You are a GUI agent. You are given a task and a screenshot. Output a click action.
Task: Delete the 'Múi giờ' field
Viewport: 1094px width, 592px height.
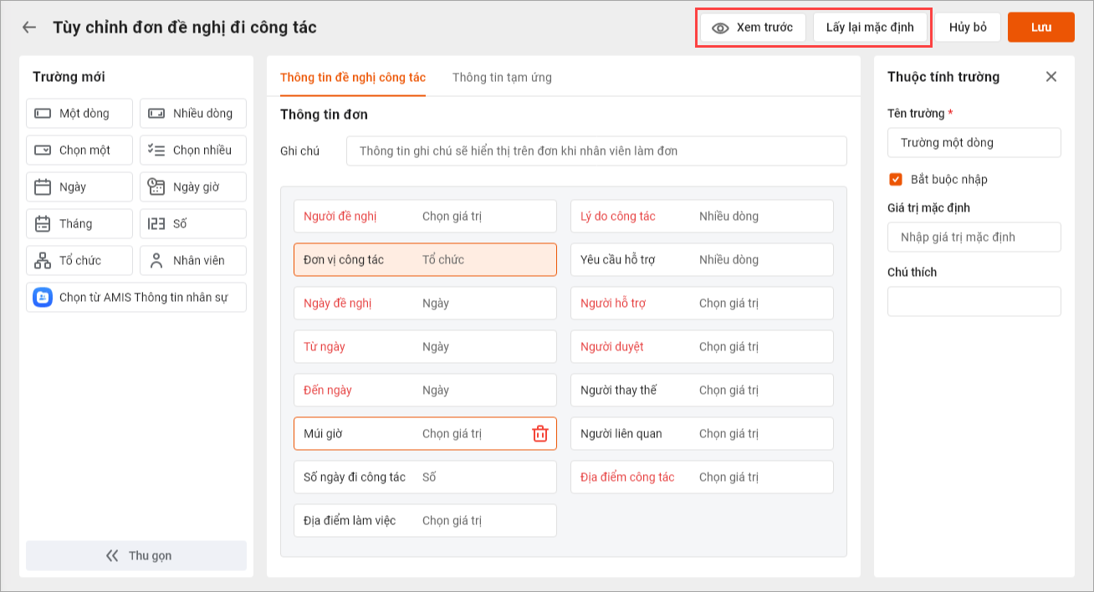click(x=540, y=433)
